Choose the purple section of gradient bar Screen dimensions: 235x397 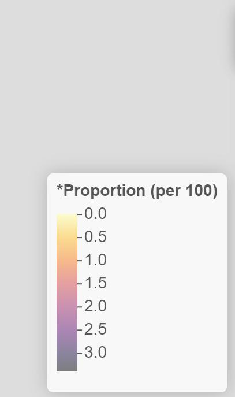click(67, 326)
